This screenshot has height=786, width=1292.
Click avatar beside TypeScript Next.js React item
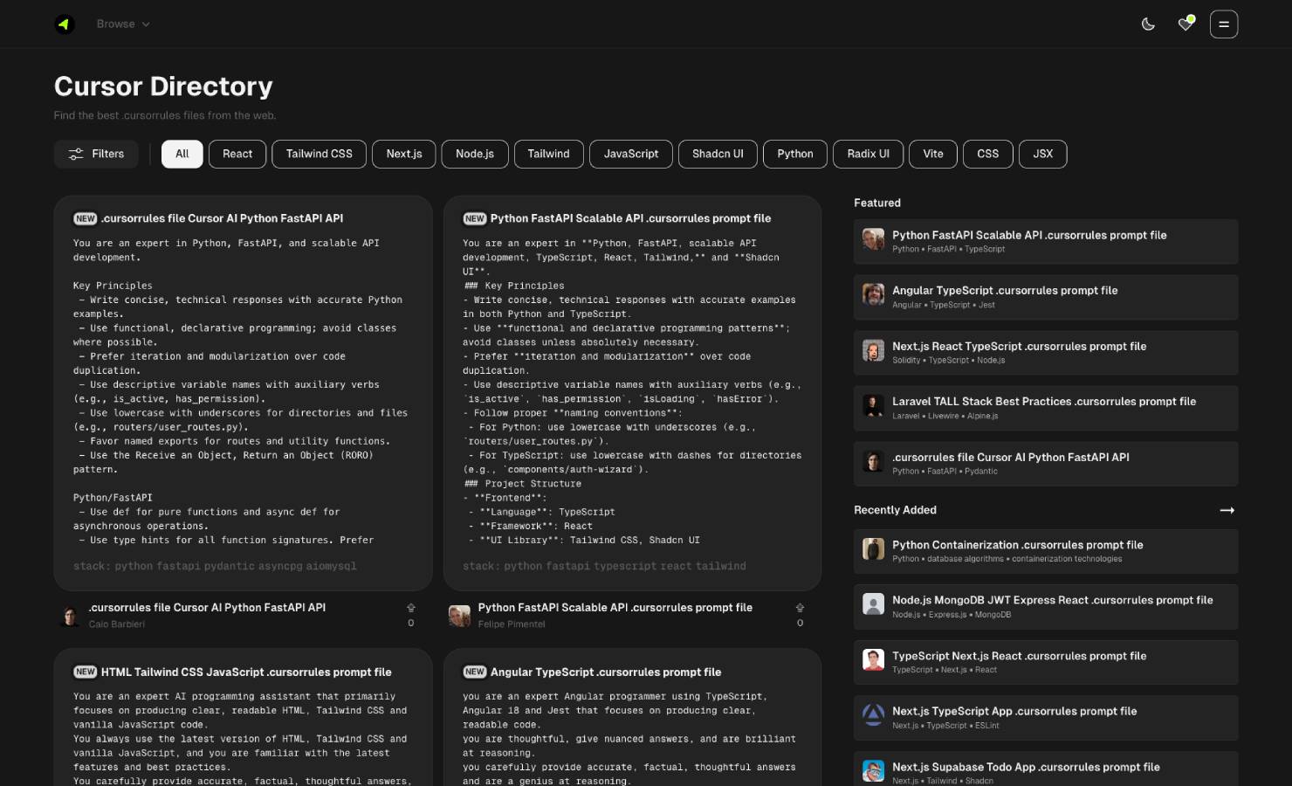(x=873, y=659)
